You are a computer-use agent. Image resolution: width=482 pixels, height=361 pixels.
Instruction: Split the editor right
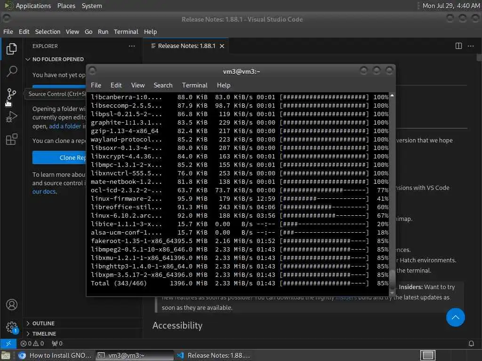(458, 46)
